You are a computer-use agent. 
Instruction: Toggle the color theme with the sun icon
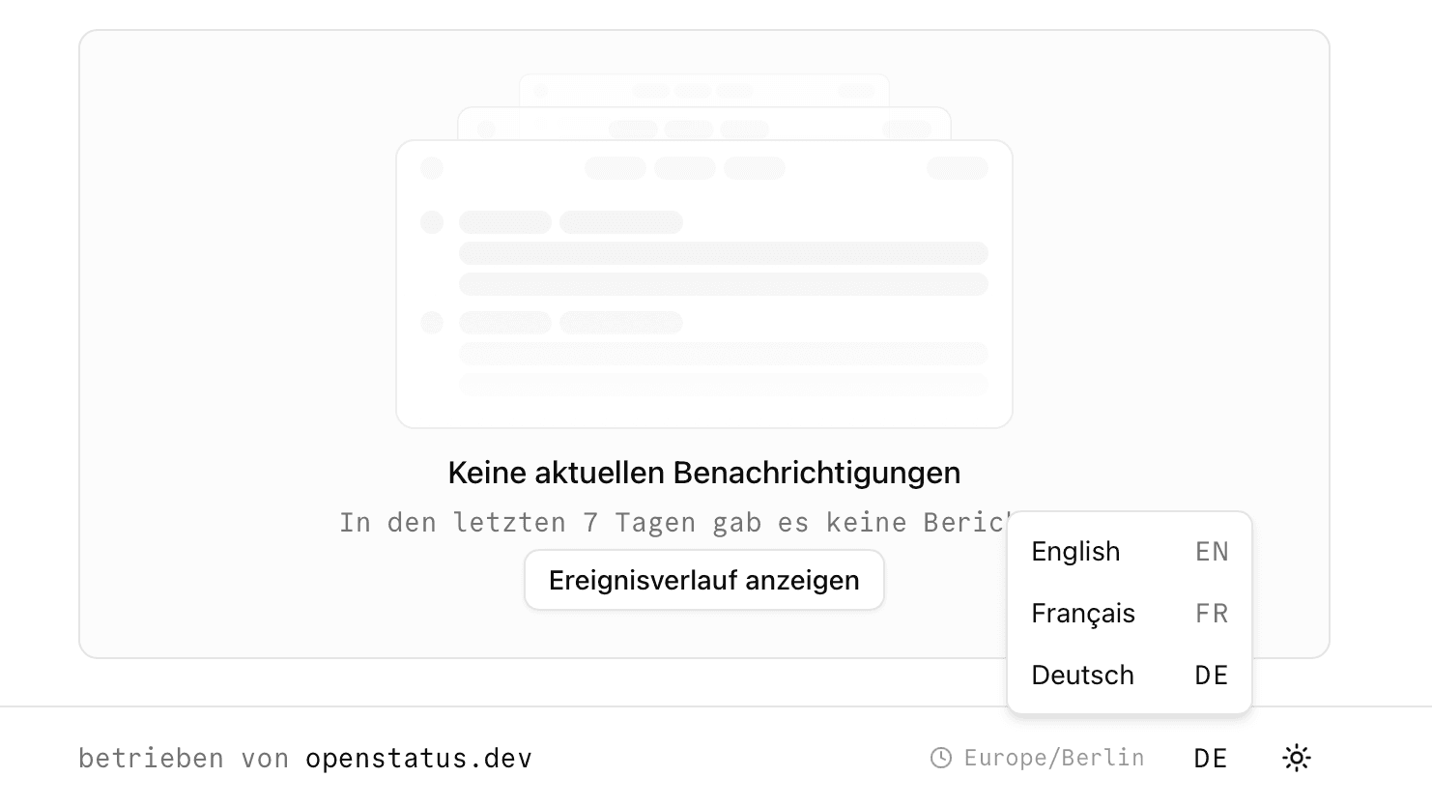[1296, 758]
